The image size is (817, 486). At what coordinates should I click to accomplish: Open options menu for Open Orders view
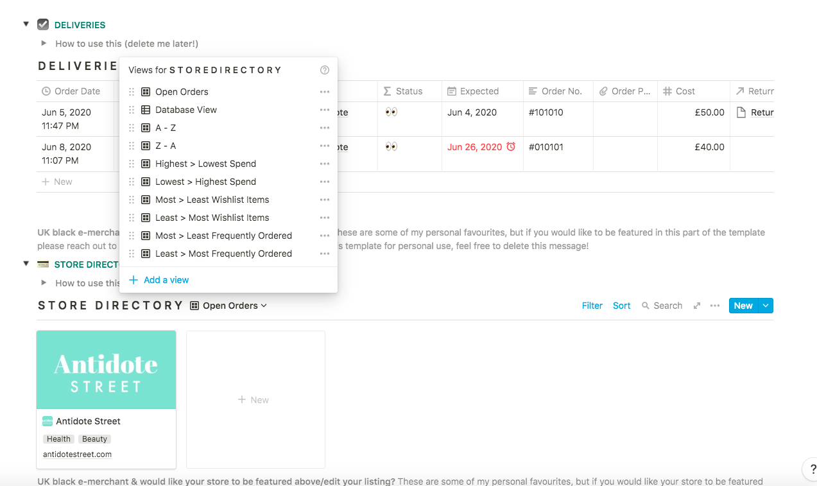pos(325,92)
